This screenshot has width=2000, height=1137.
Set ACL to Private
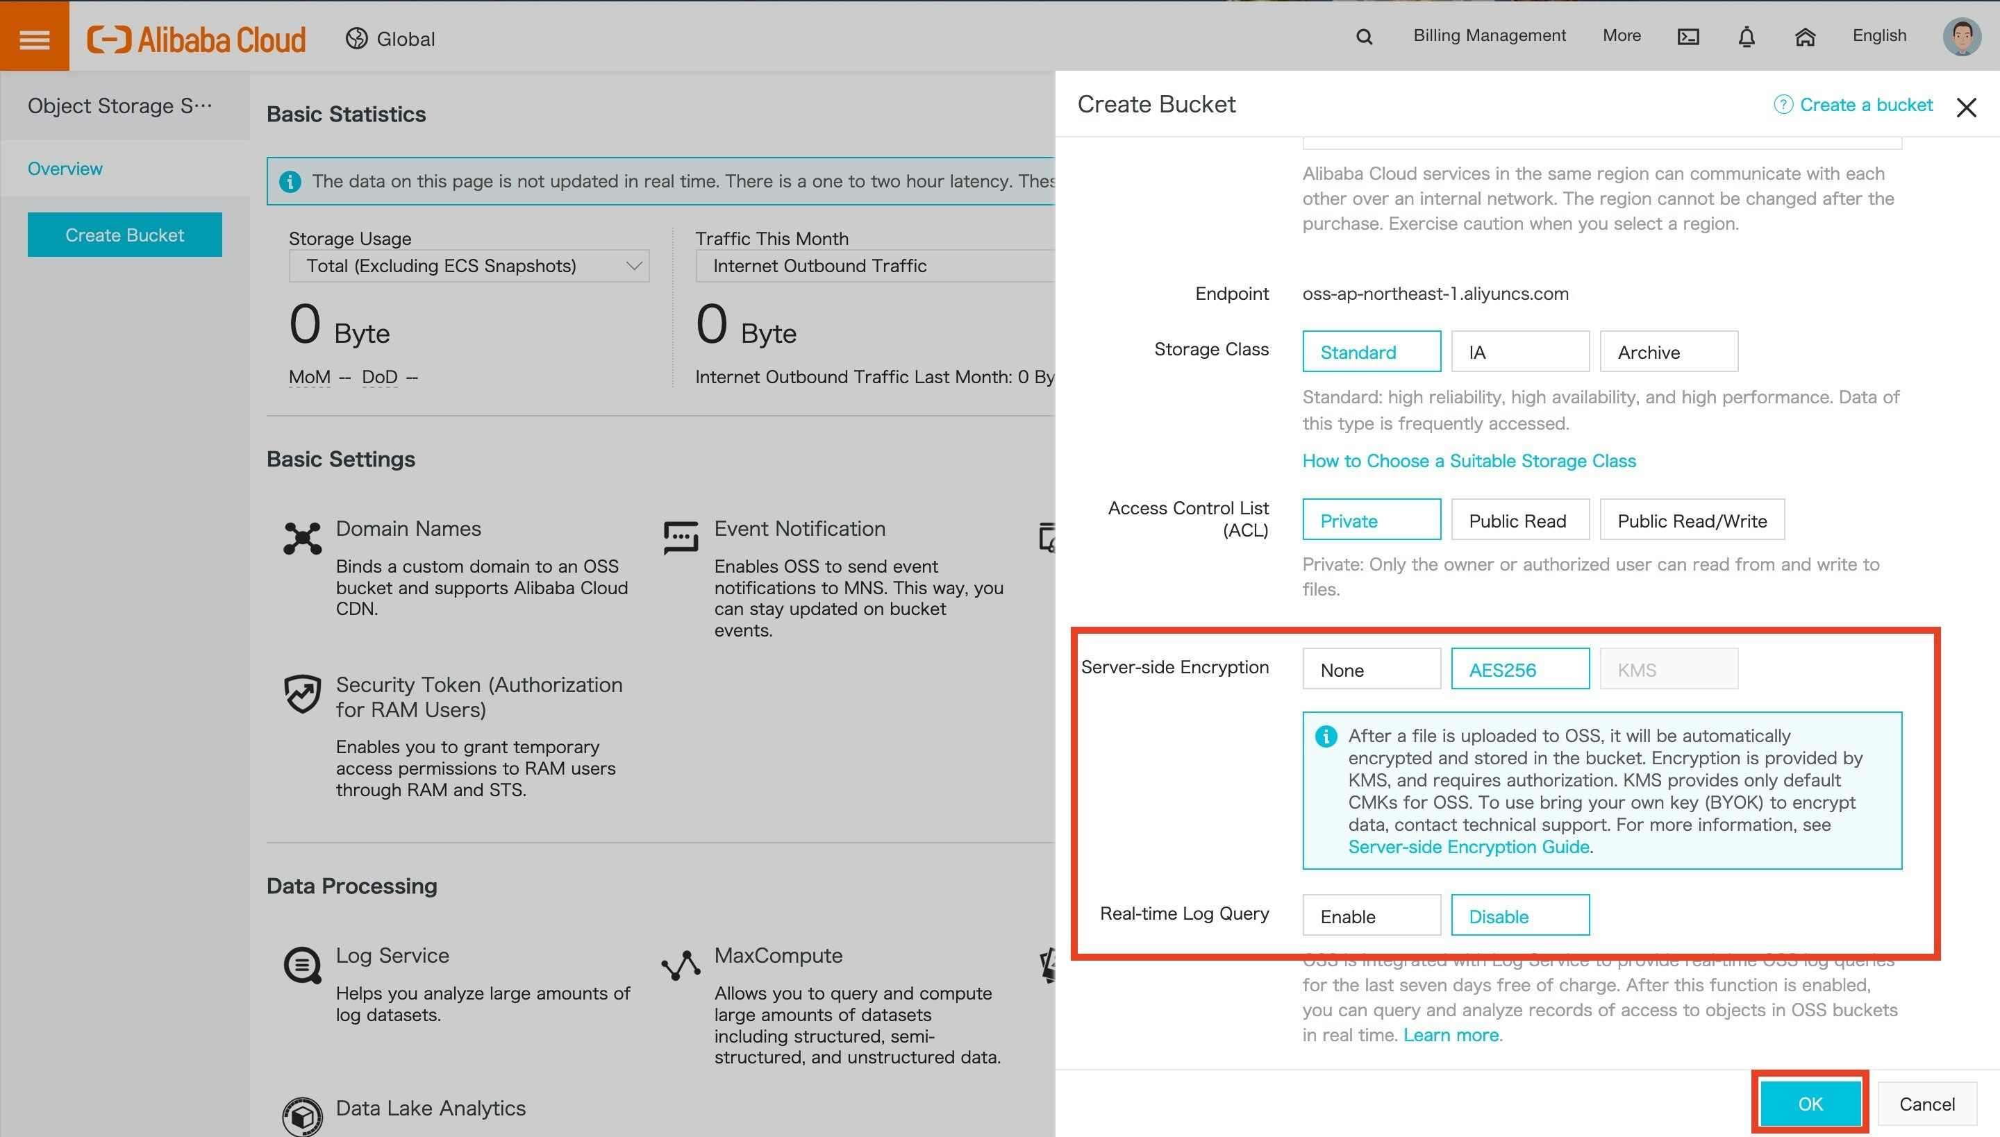[x=1371, y=519]
